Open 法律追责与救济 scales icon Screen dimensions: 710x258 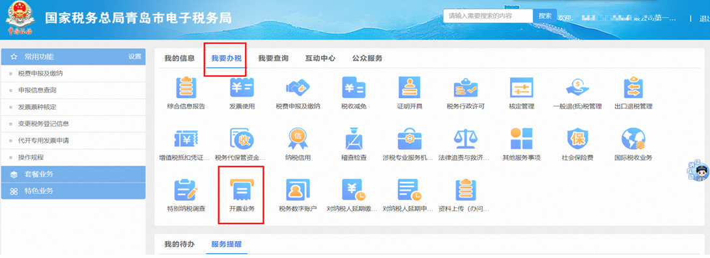pos(466,138)
